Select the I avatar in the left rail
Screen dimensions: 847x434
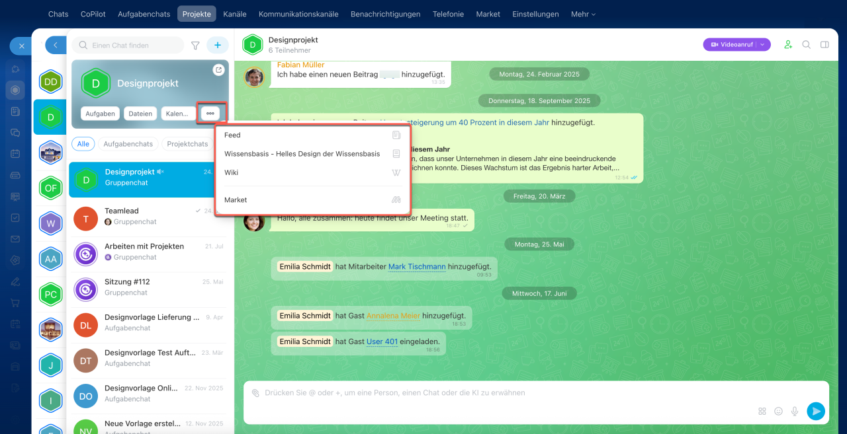coord(51,400)
